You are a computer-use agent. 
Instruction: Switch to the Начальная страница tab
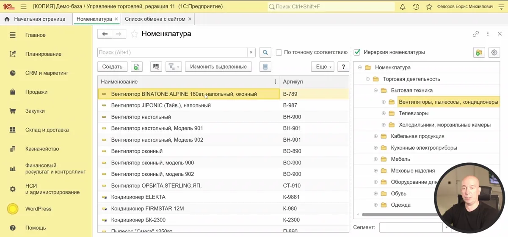click(x=36, y=19)
